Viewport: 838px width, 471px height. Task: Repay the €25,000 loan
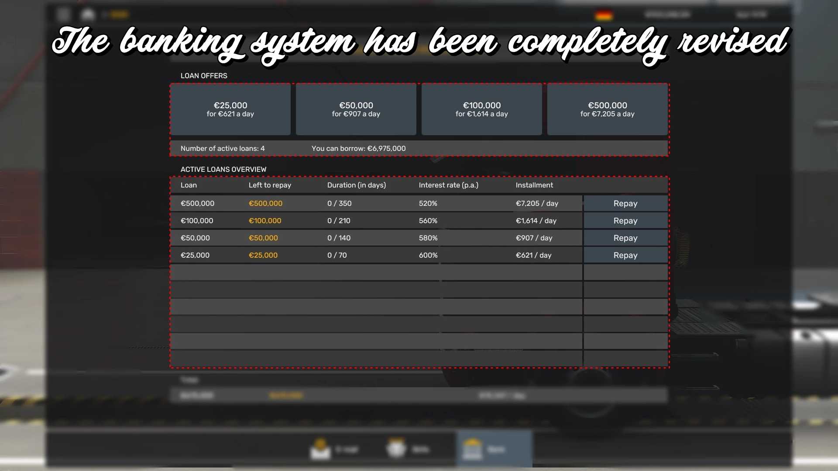pos(625,255)
